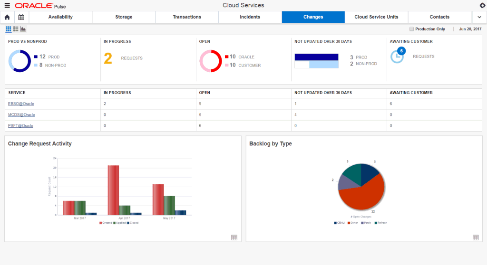Click the Oracle Pulse logo

tap(40, 6)
